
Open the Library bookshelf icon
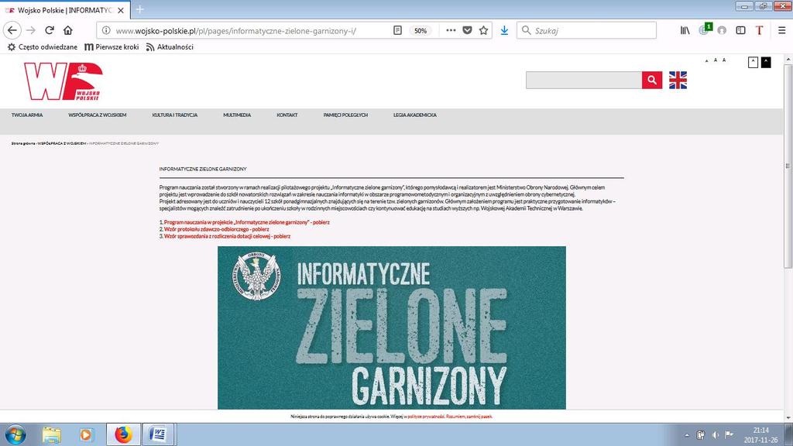tap(685, 30)
